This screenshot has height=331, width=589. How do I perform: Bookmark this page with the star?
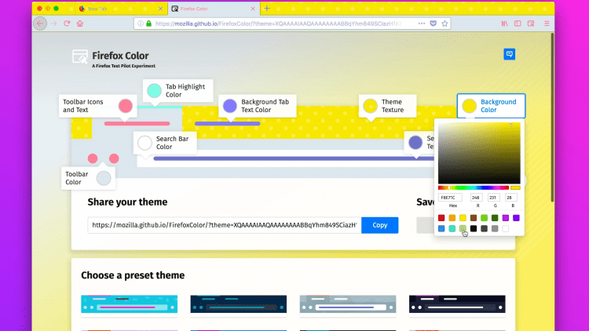coord(444,24)
